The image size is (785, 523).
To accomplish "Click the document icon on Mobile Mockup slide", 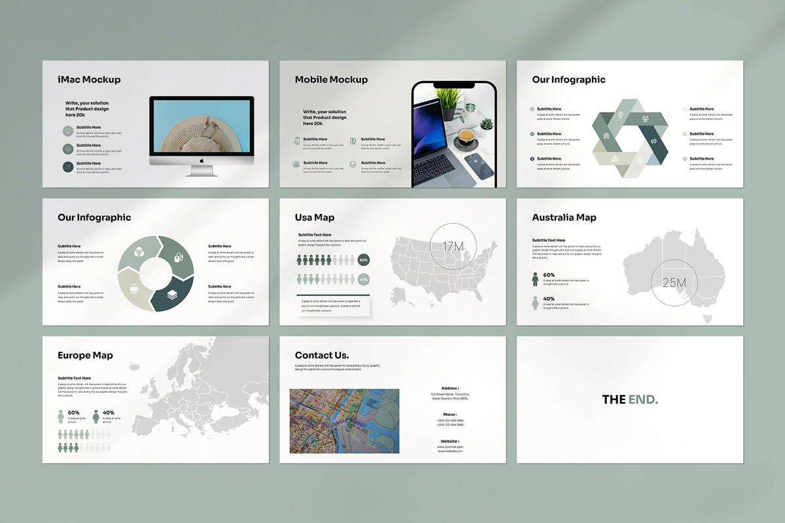I will (x=353, y=141).
